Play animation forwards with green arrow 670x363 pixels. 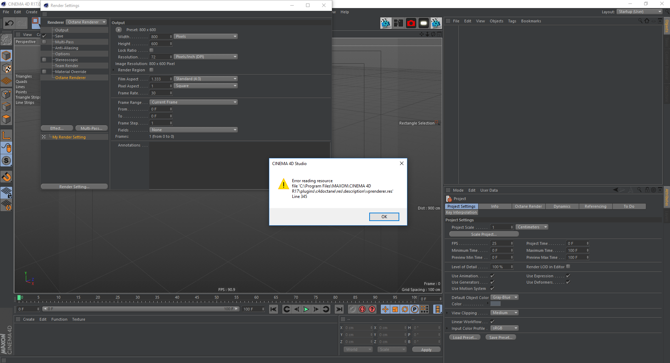point(306,309)
